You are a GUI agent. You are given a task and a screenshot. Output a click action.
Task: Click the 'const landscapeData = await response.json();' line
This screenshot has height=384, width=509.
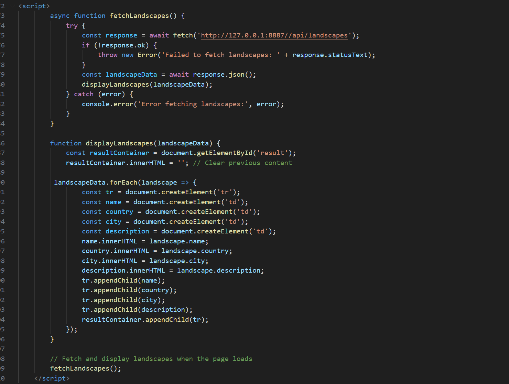coord(169,75)
